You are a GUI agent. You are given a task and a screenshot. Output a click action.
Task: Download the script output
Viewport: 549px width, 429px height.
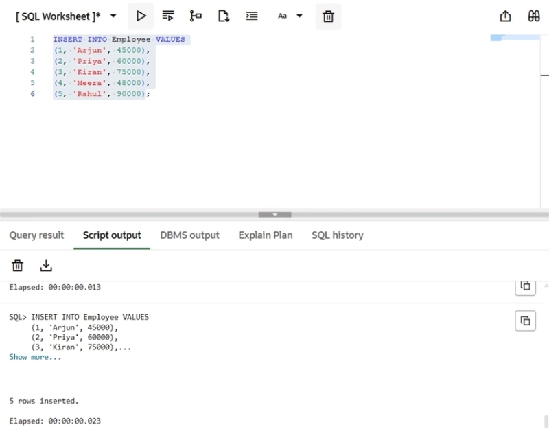46,266
